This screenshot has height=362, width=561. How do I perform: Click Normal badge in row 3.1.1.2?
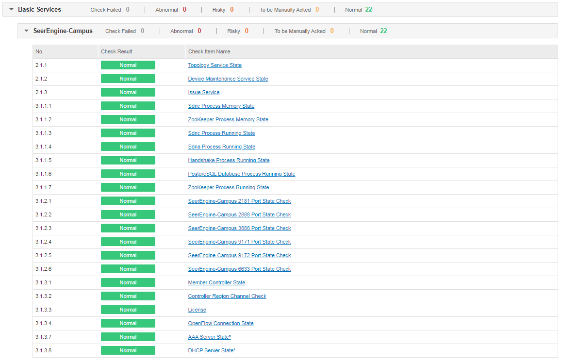[128, 119]
